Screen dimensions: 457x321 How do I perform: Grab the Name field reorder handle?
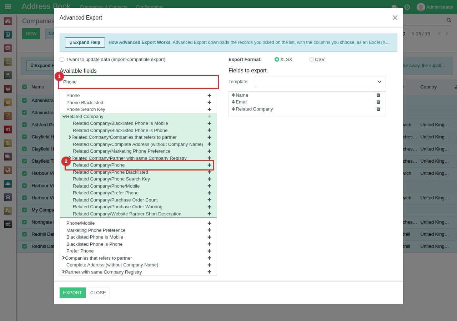pyautogui.click(x=233, y=95)
